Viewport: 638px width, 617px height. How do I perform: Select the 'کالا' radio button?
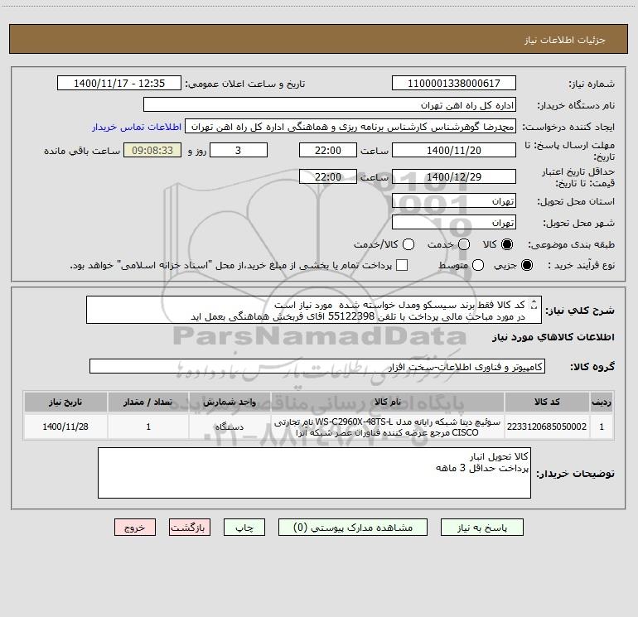tap(507, 244)
